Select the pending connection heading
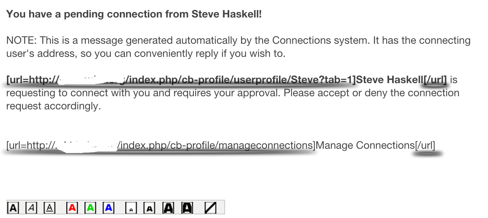 134,15
